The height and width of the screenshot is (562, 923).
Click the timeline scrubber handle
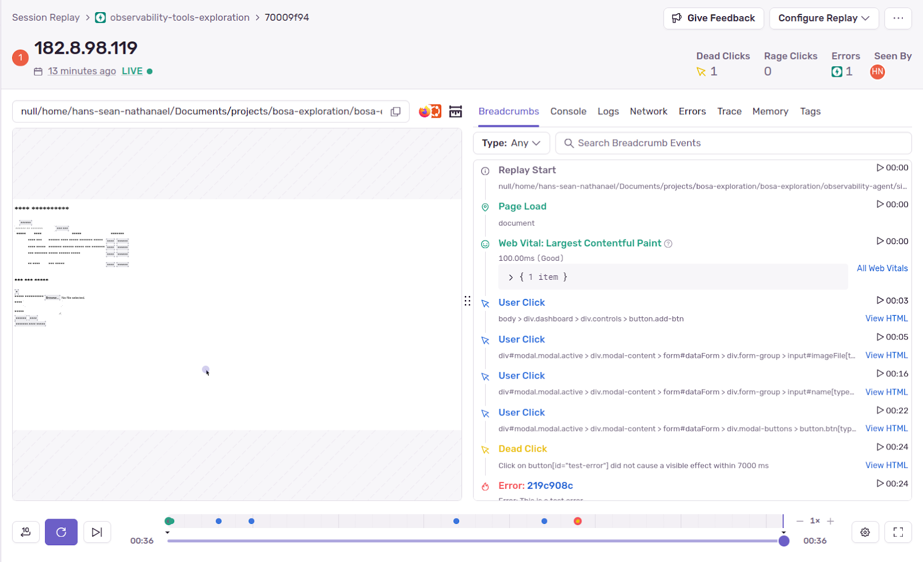[x=783, y=541]
